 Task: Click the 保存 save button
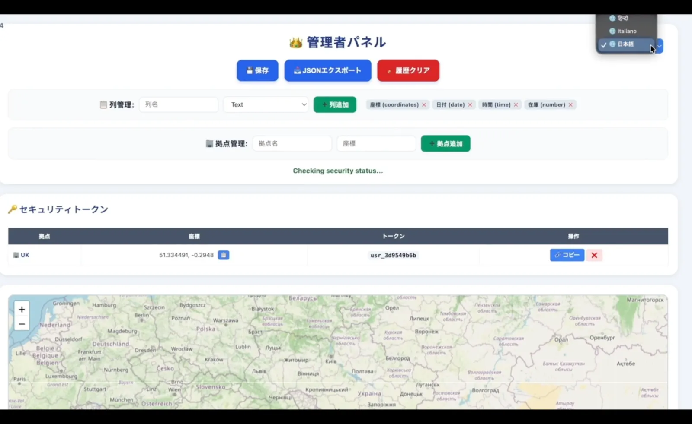[x=257, y=70]
